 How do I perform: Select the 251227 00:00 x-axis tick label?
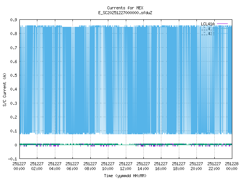(19, 166)
